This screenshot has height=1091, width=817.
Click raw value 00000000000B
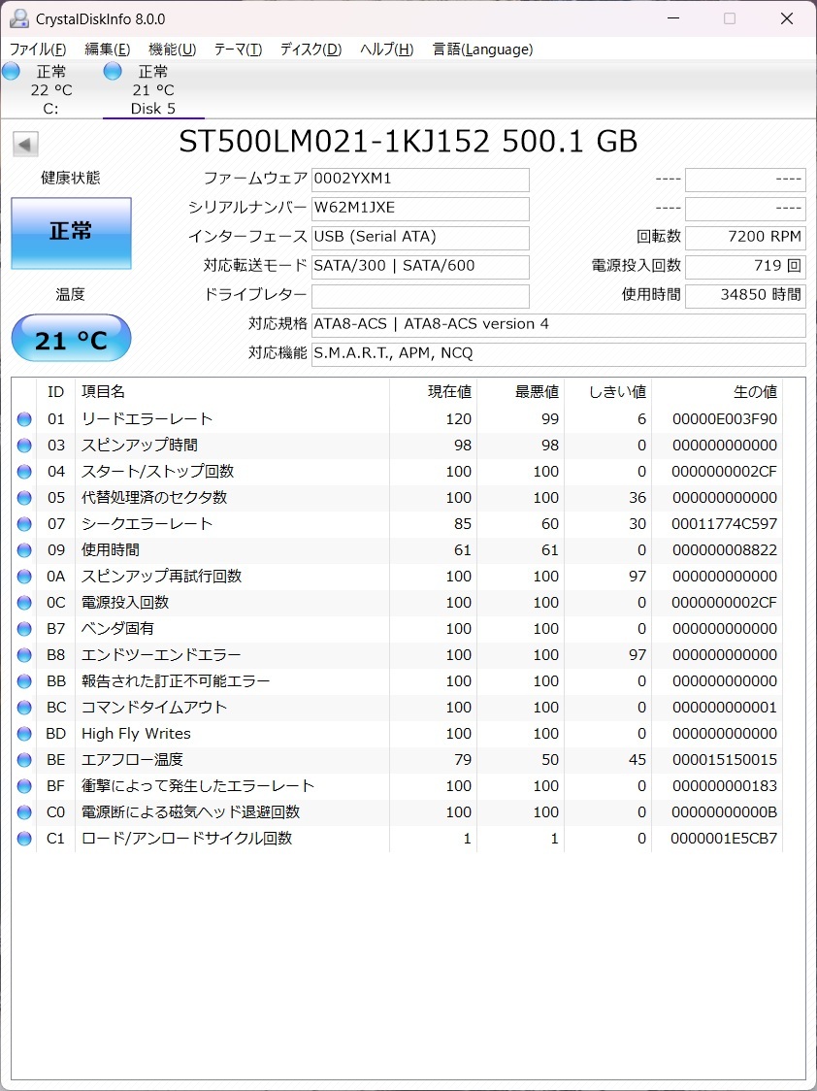tap(725, 812)
